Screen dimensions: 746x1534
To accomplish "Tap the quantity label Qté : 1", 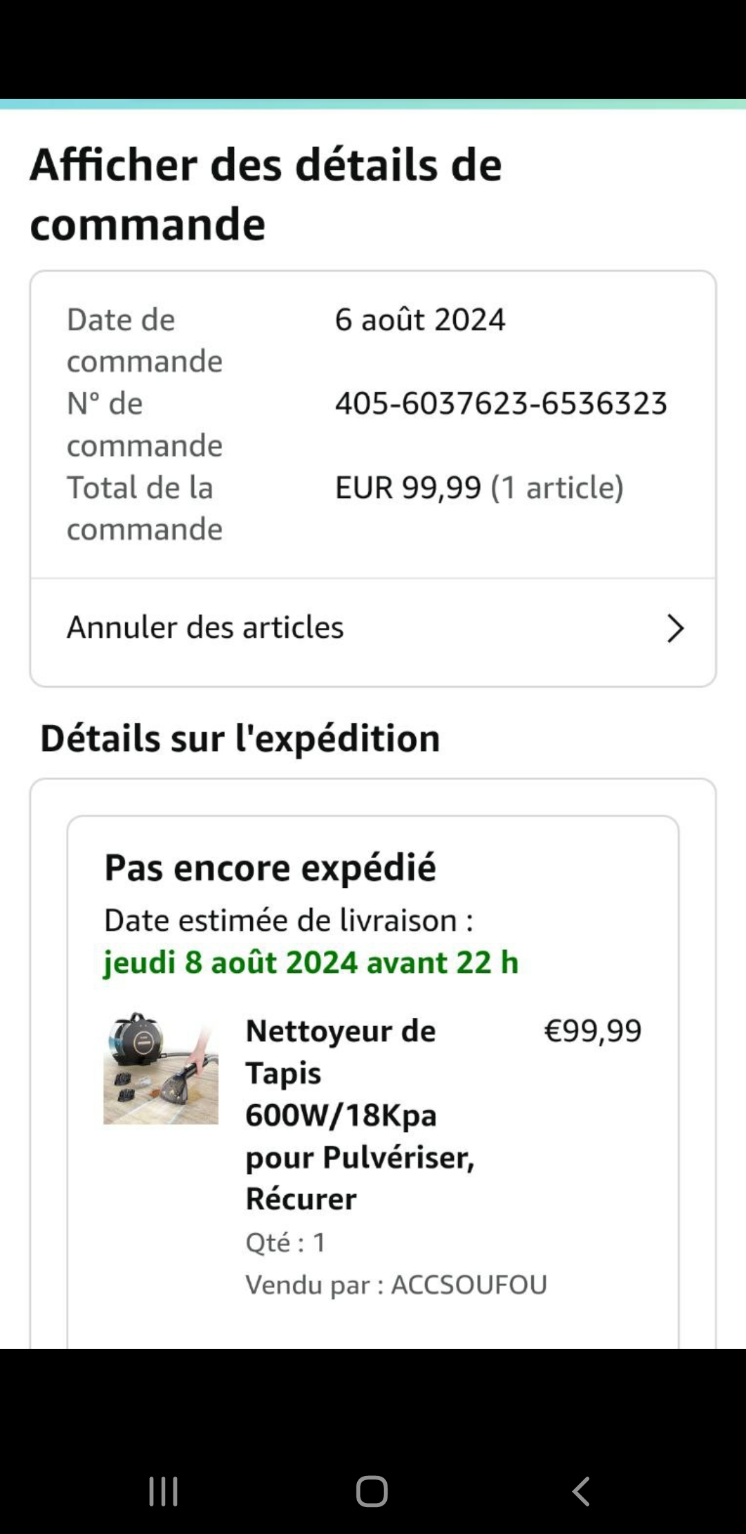I will click(x=285, y=1242).
